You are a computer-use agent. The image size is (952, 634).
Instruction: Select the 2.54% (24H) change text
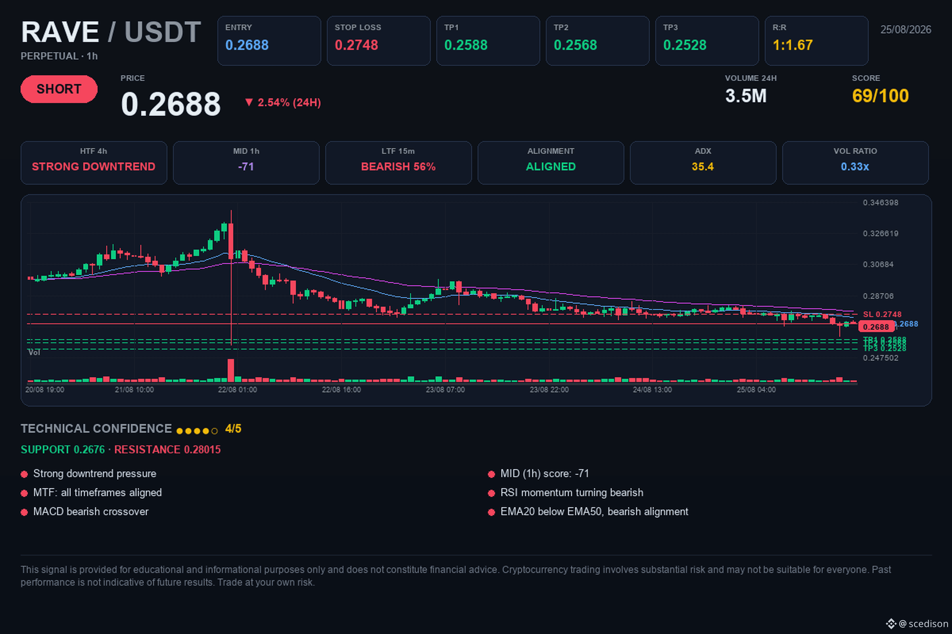290,103
